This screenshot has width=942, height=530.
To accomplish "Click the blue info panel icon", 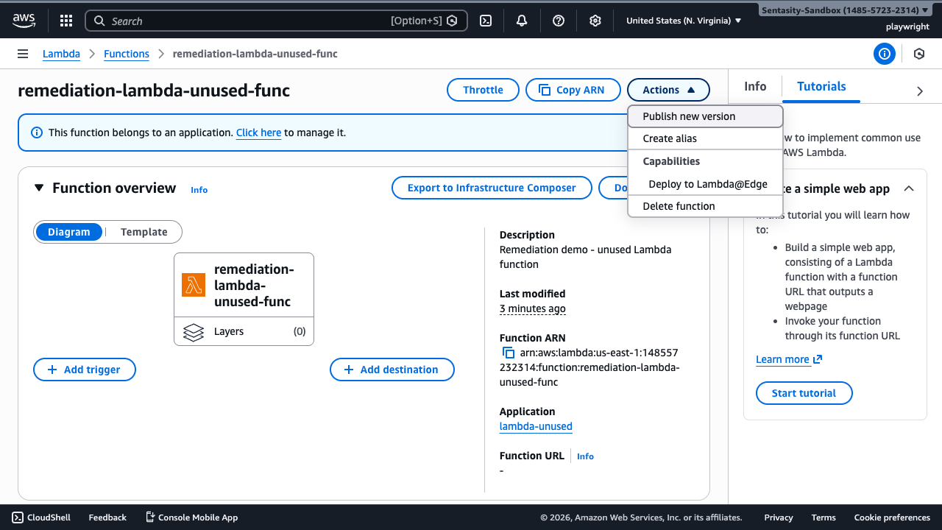I will 884,54.
